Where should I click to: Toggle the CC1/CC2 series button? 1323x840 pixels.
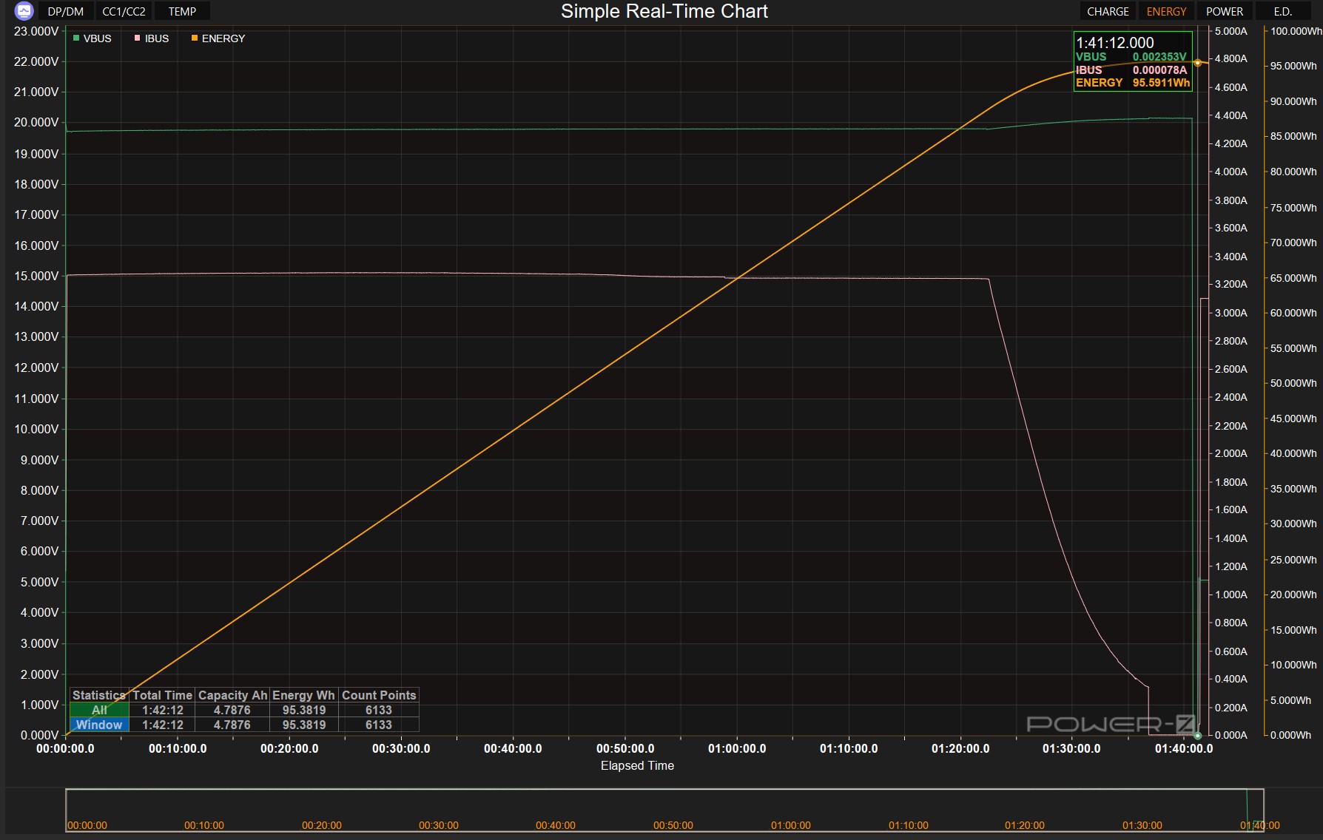[x=124, y=11]
